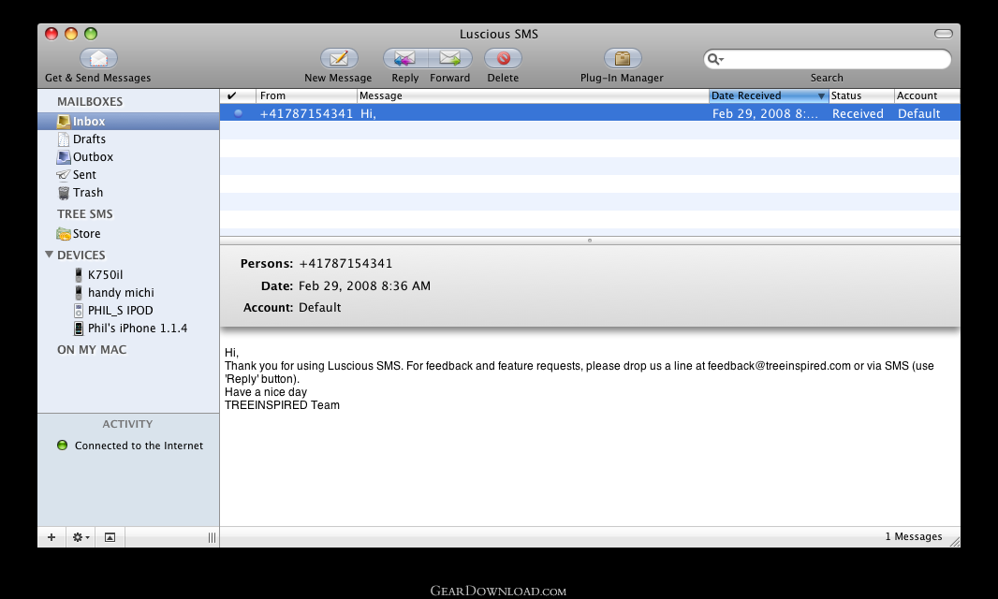
Task: Click the ON MY MAC section header
Action: click(92, 349)
